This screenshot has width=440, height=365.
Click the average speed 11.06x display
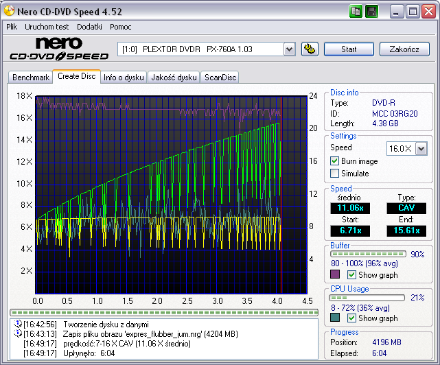[350, 208]
